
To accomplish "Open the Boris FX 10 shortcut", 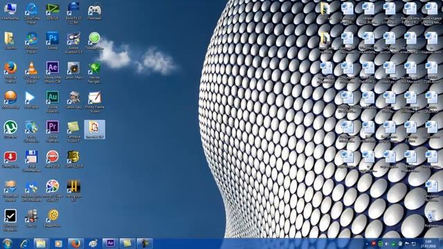I will (73, 12).
